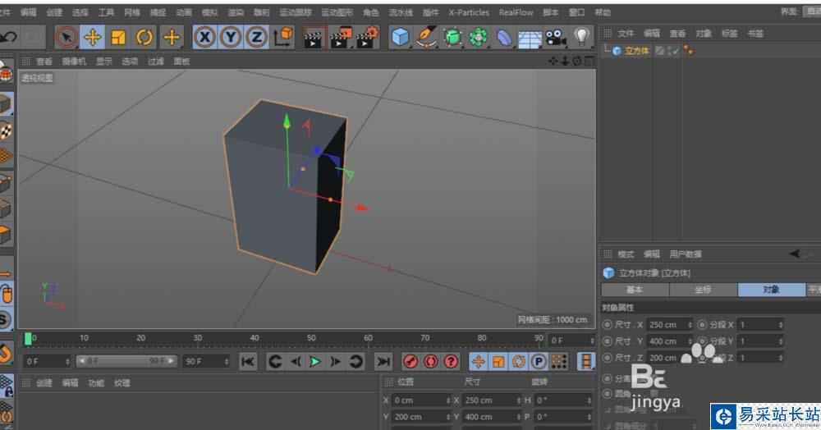Click the 尺寸 X value stepper arrows
This screenshot has height=430, width=821.
pyautogui.click(x=690, y=325)
